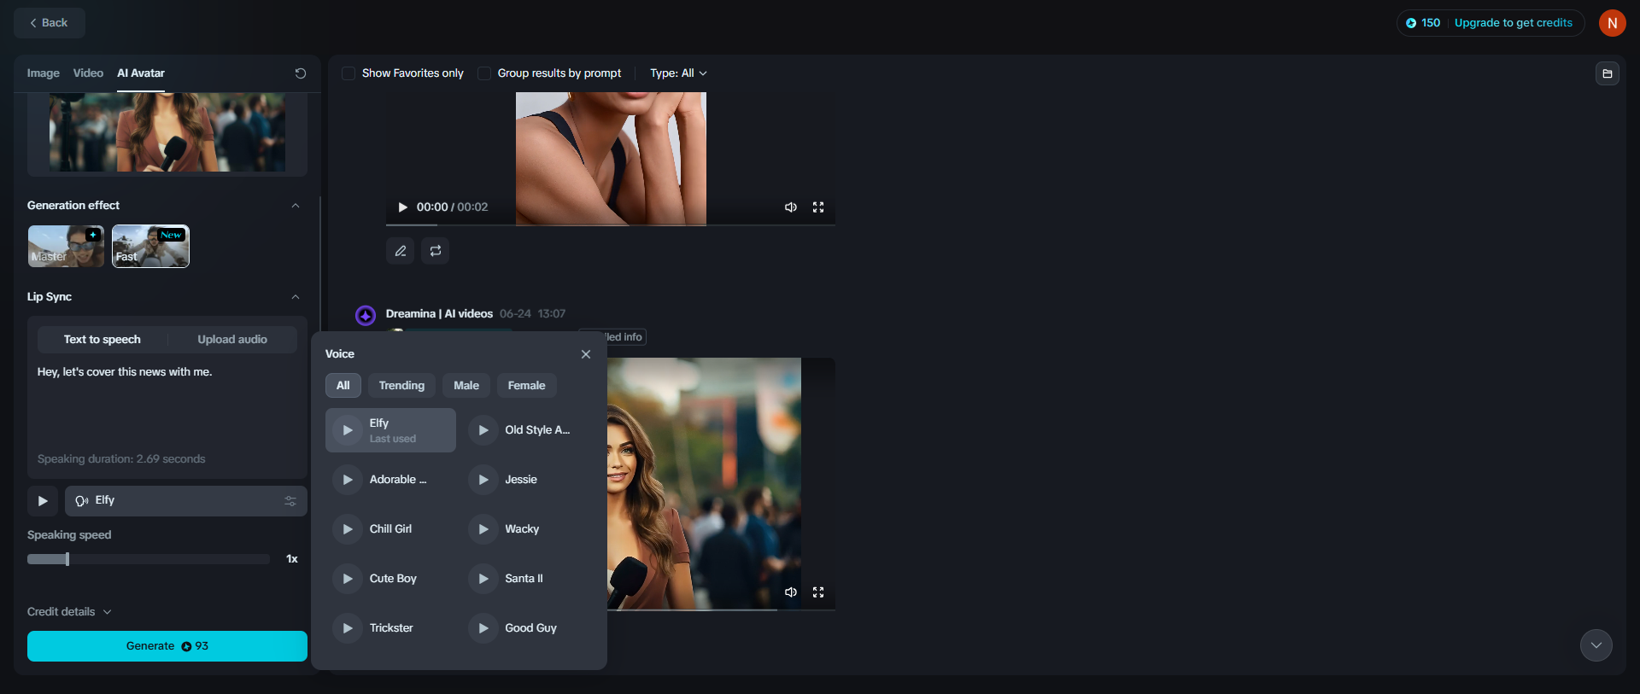This screenshot has width=1640, height=694.
Task: Click the first video's progress bar
Action: click(611, 225)
